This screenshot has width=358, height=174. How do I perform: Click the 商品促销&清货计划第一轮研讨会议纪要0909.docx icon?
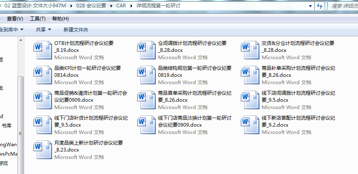click(x=42, y=99)
